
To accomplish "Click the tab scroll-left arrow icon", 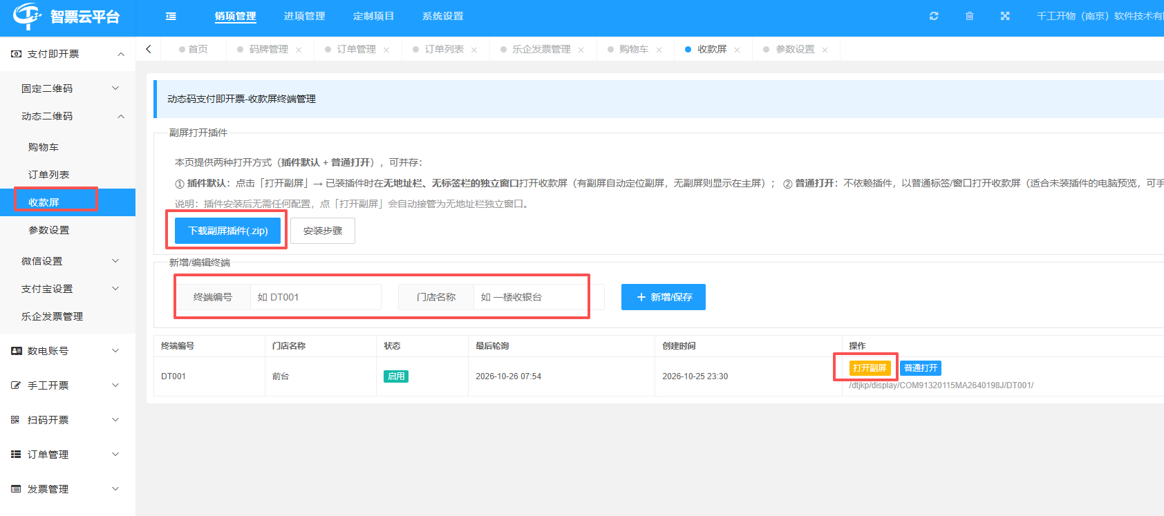I will (x=149, y=49).
